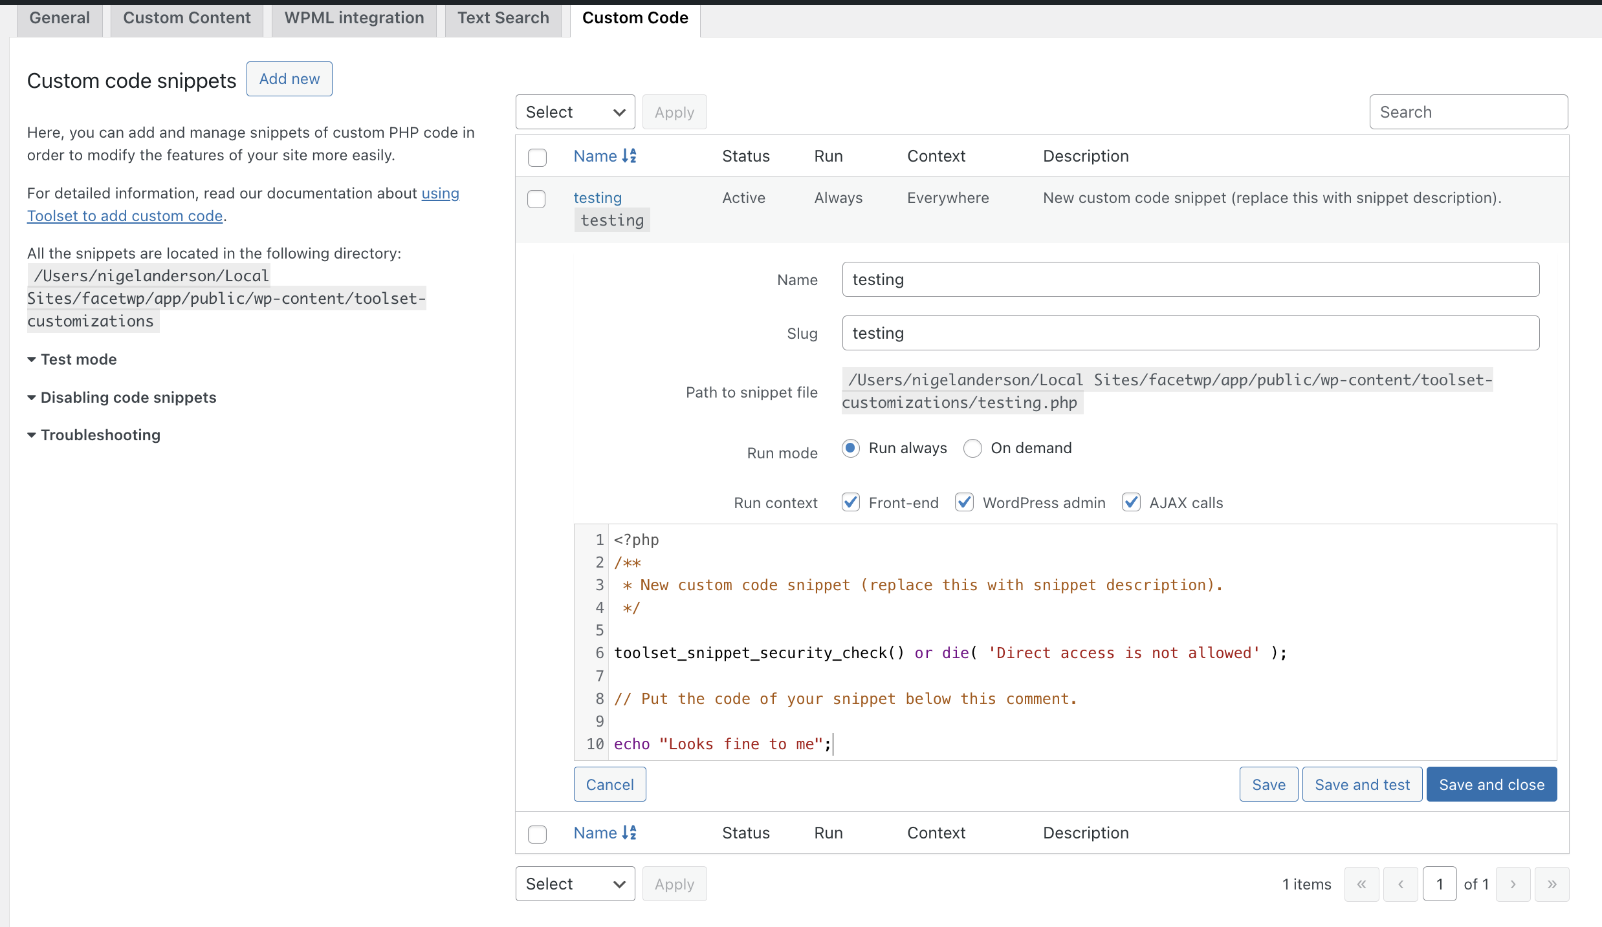Edit the snippet Slug field
The image size is (1602, 927).
[x=1191, y=333]
